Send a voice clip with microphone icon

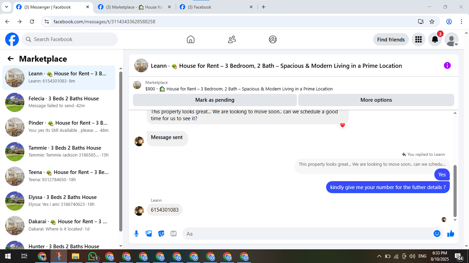pos(136,234)
